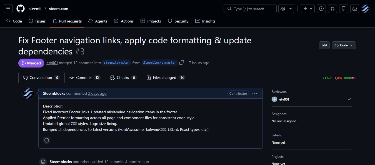This screenshot has height=165, width=375.
Task: Expand the Code dropdown button
Action: click(x=344, y=45)
